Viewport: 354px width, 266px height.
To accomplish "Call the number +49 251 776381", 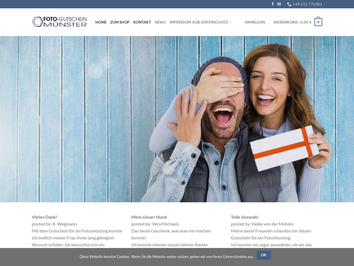I will [307, 4].
